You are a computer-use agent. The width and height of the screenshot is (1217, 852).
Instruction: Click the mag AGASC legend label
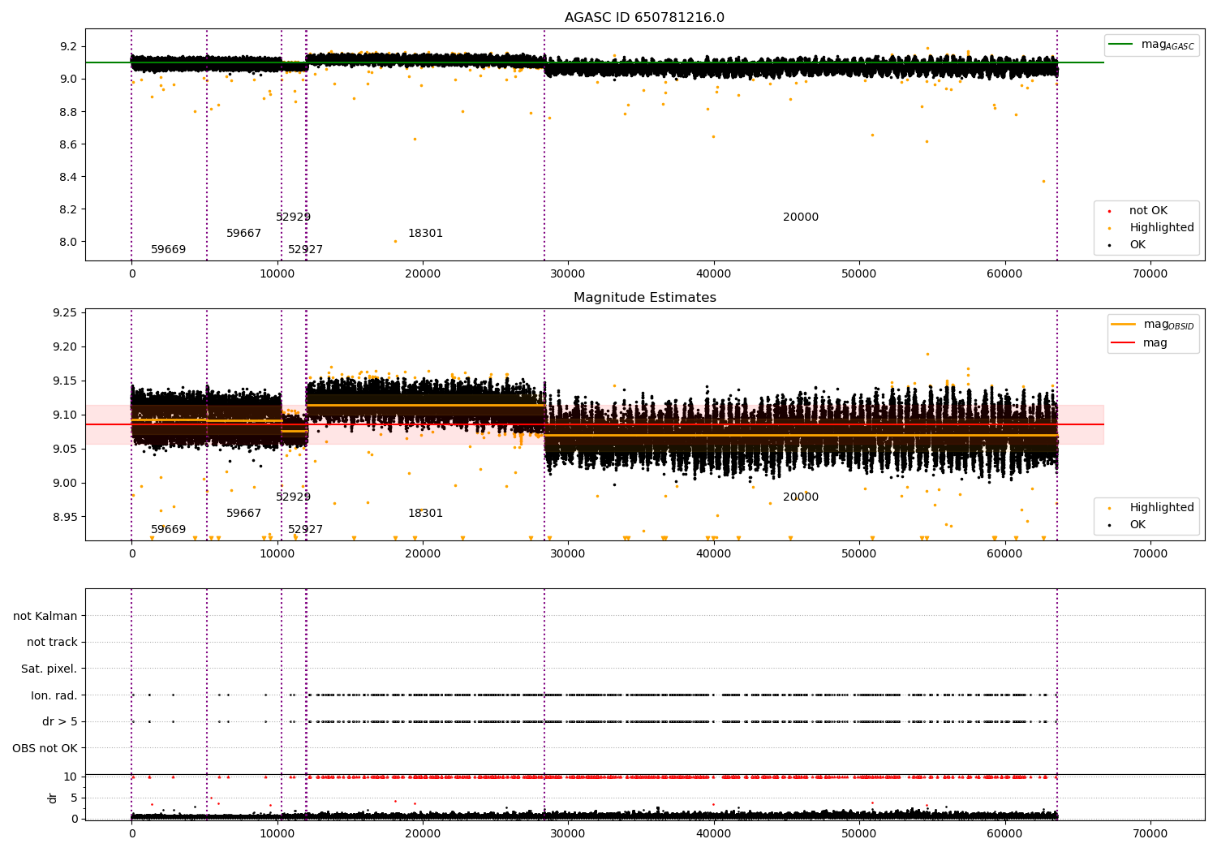[x=1168, y=45]
